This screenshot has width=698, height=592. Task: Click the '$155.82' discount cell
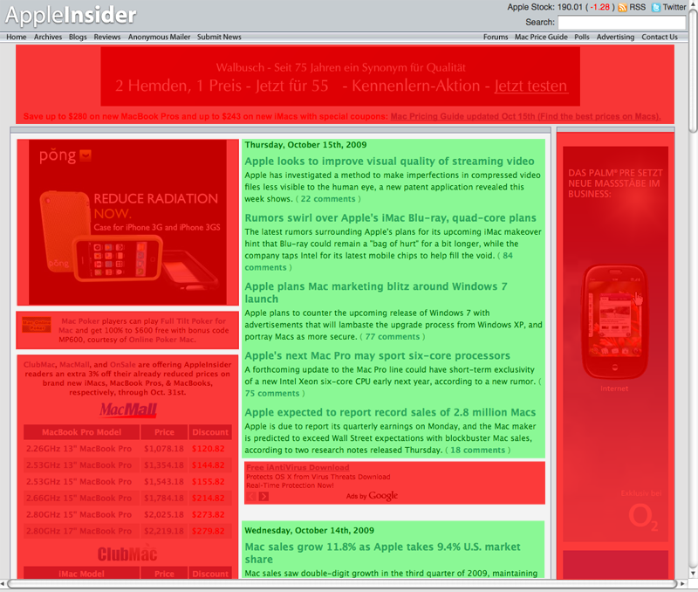pyautogui.click(x=209, y=482)
